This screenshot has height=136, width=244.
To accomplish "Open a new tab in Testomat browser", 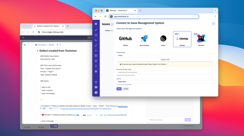I will click(140, 11).
